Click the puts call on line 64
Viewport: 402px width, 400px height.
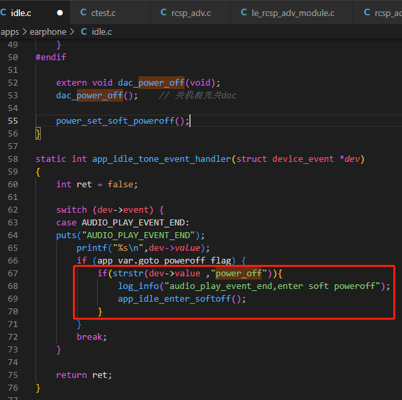[130, 235]
